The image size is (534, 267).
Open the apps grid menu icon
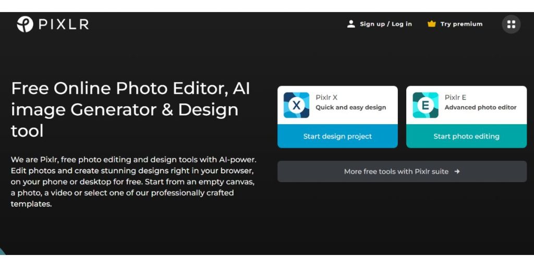[x=511, y=24]
